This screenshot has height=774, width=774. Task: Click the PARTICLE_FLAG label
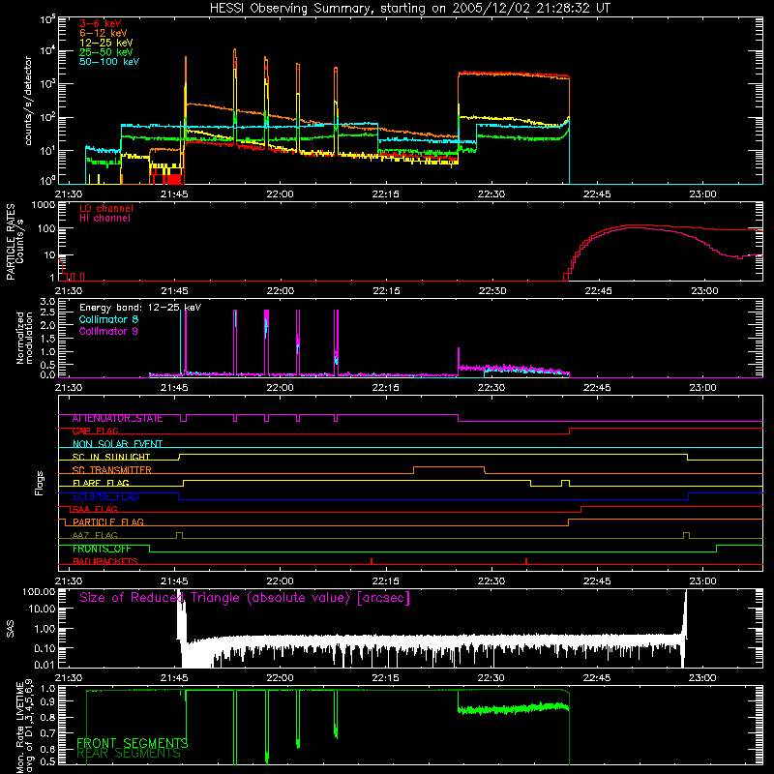[x=108, y=522]
